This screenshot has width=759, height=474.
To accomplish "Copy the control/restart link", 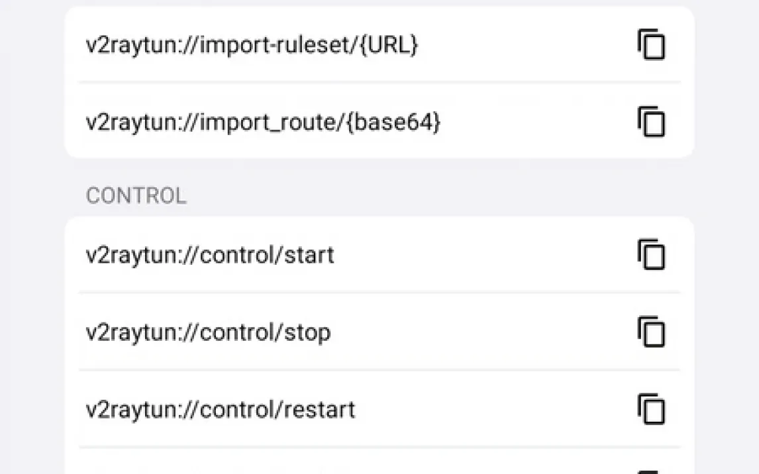I will [651, 408].
